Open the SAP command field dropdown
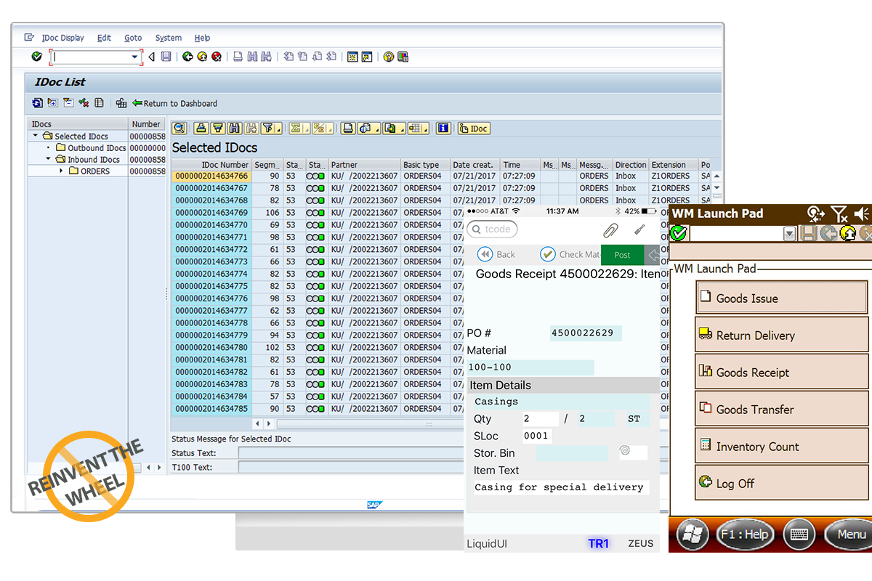Image resolution: width=872 pixels, height=581 pixels. [134, 57]
